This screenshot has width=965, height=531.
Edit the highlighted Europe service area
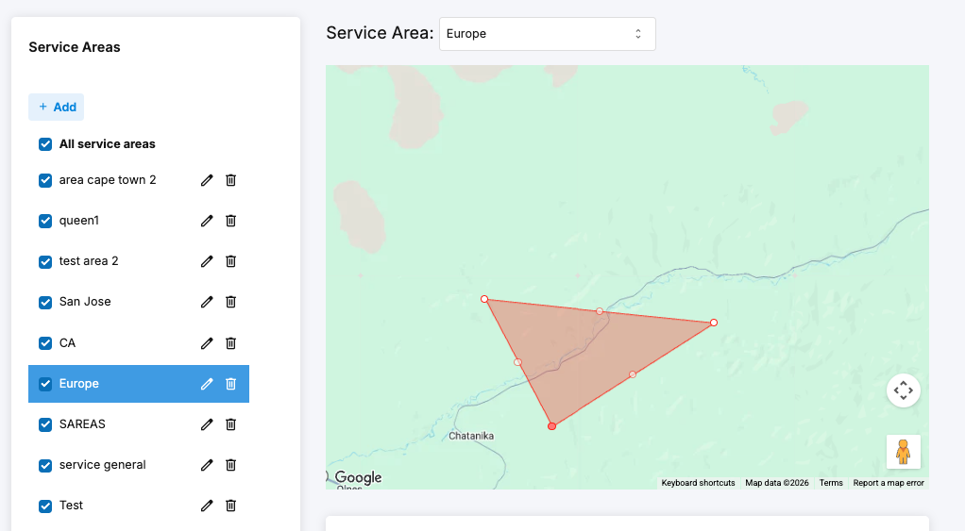(207, 384)
